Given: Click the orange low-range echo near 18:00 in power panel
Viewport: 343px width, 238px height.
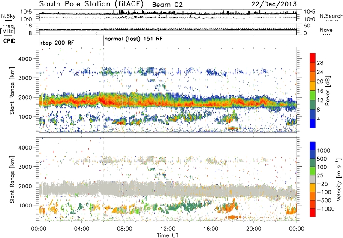Looking at the screenshot, I should point(233,128).
